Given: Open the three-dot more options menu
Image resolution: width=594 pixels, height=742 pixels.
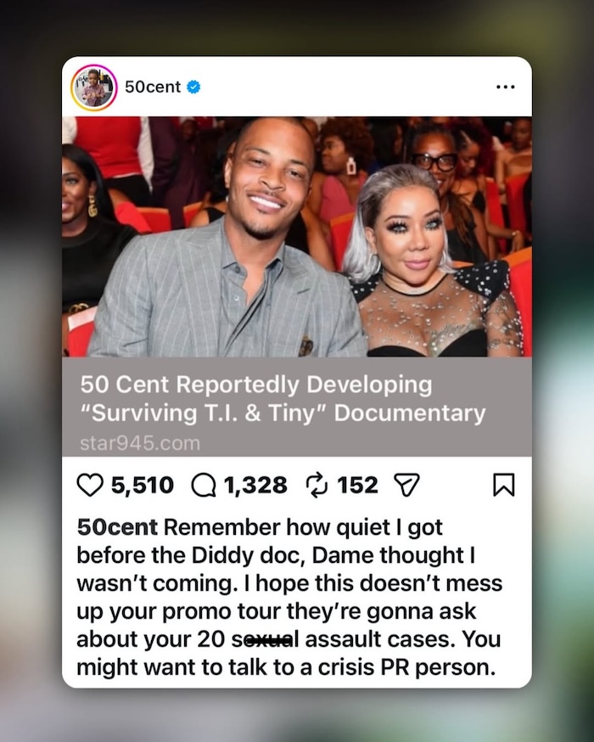Looking at the screenshot, I should coord(506,87).
